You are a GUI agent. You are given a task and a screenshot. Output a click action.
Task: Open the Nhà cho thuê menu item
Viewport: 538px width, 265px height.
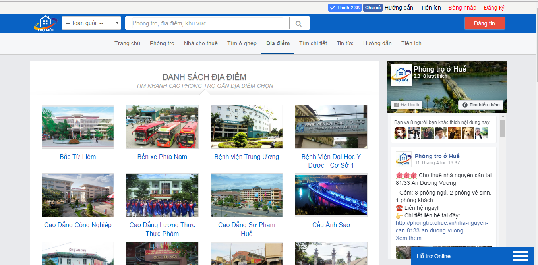201,43
